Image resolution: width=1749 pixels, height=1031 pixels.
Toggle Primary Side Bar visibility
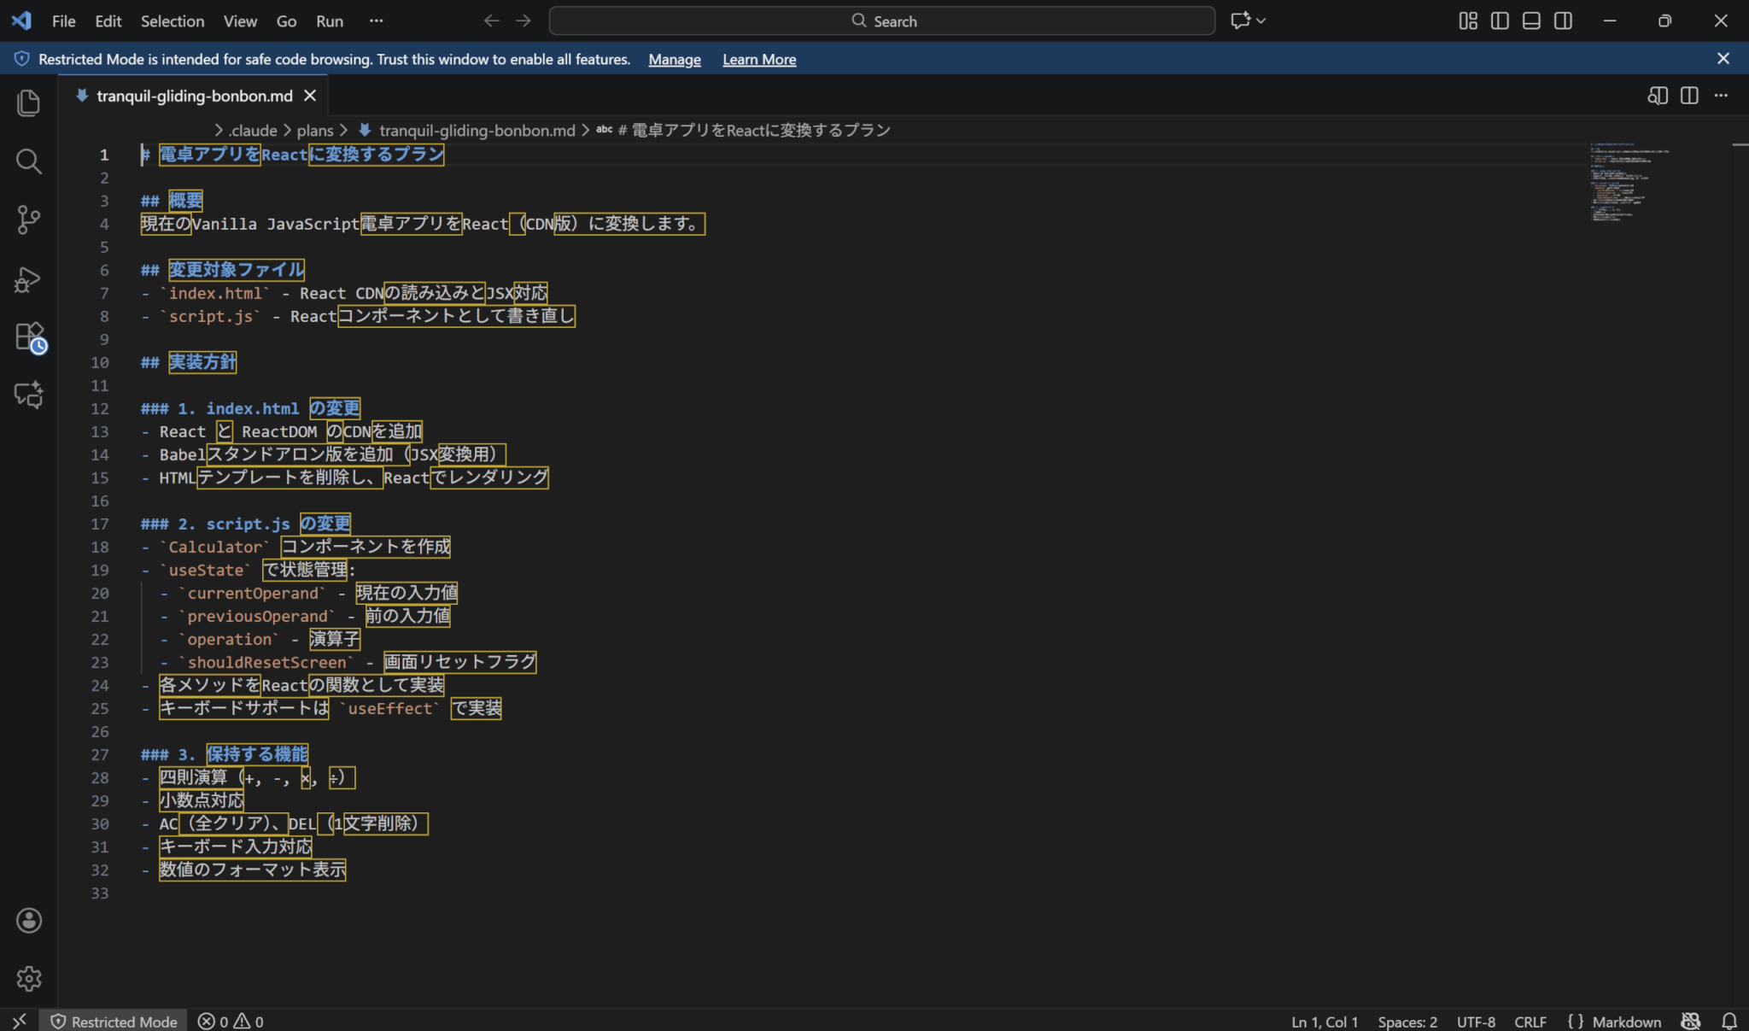[x=1500, y=21]
